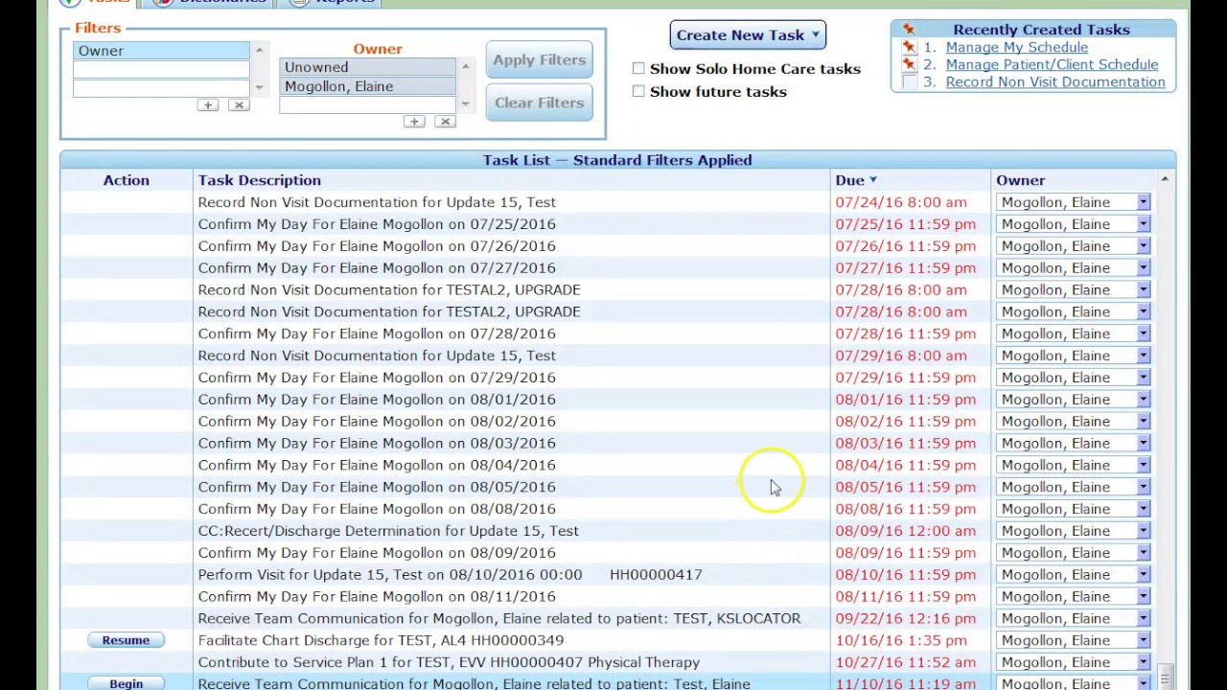This screenshot has height=690, width=1227.
Task: Open owner dropdown for 07/29/16 8:00 am task
Action: 1144,356
